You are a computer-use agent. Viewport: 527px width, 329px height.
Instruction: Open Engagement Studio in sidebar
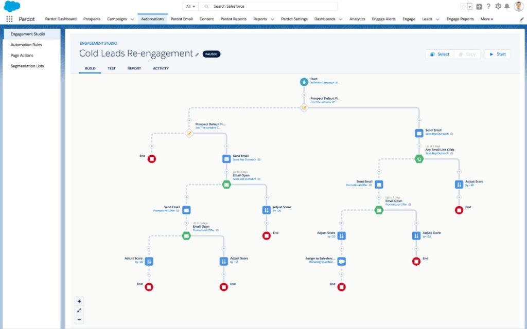(31, 34)
